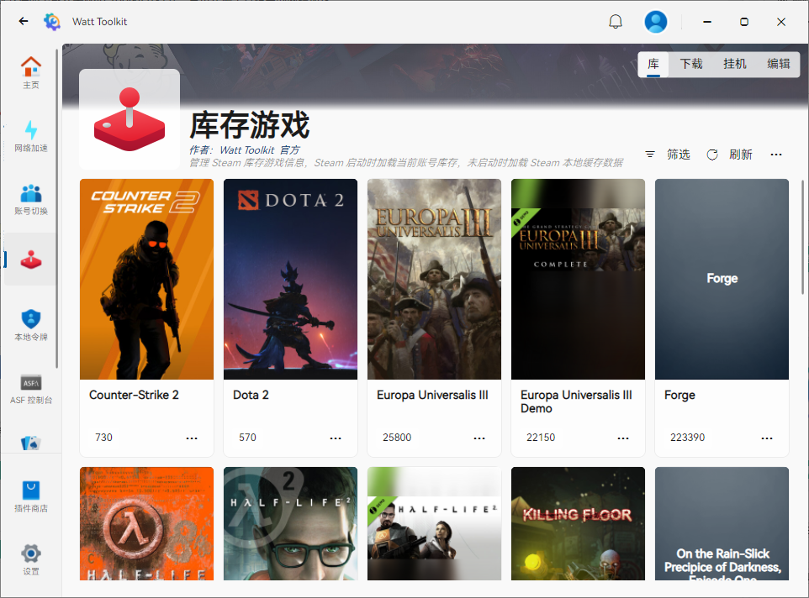Open the user account avatar

[655, 22]
